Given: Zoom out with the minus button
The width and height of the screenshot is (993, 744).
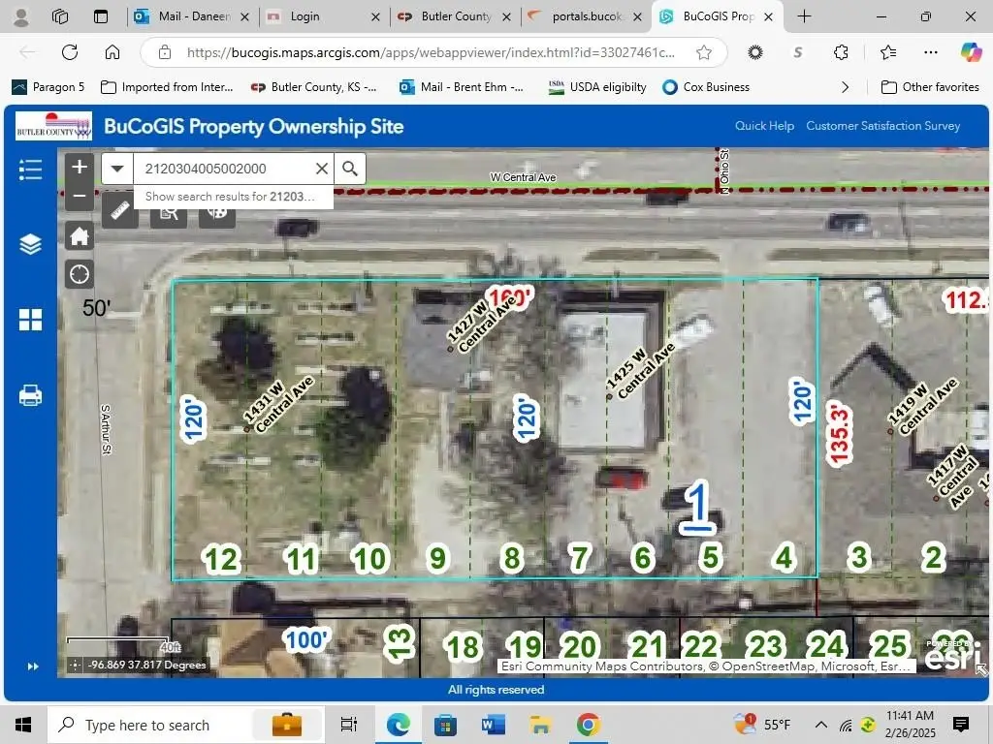Looking at the screenshot, I should (80, 197).
